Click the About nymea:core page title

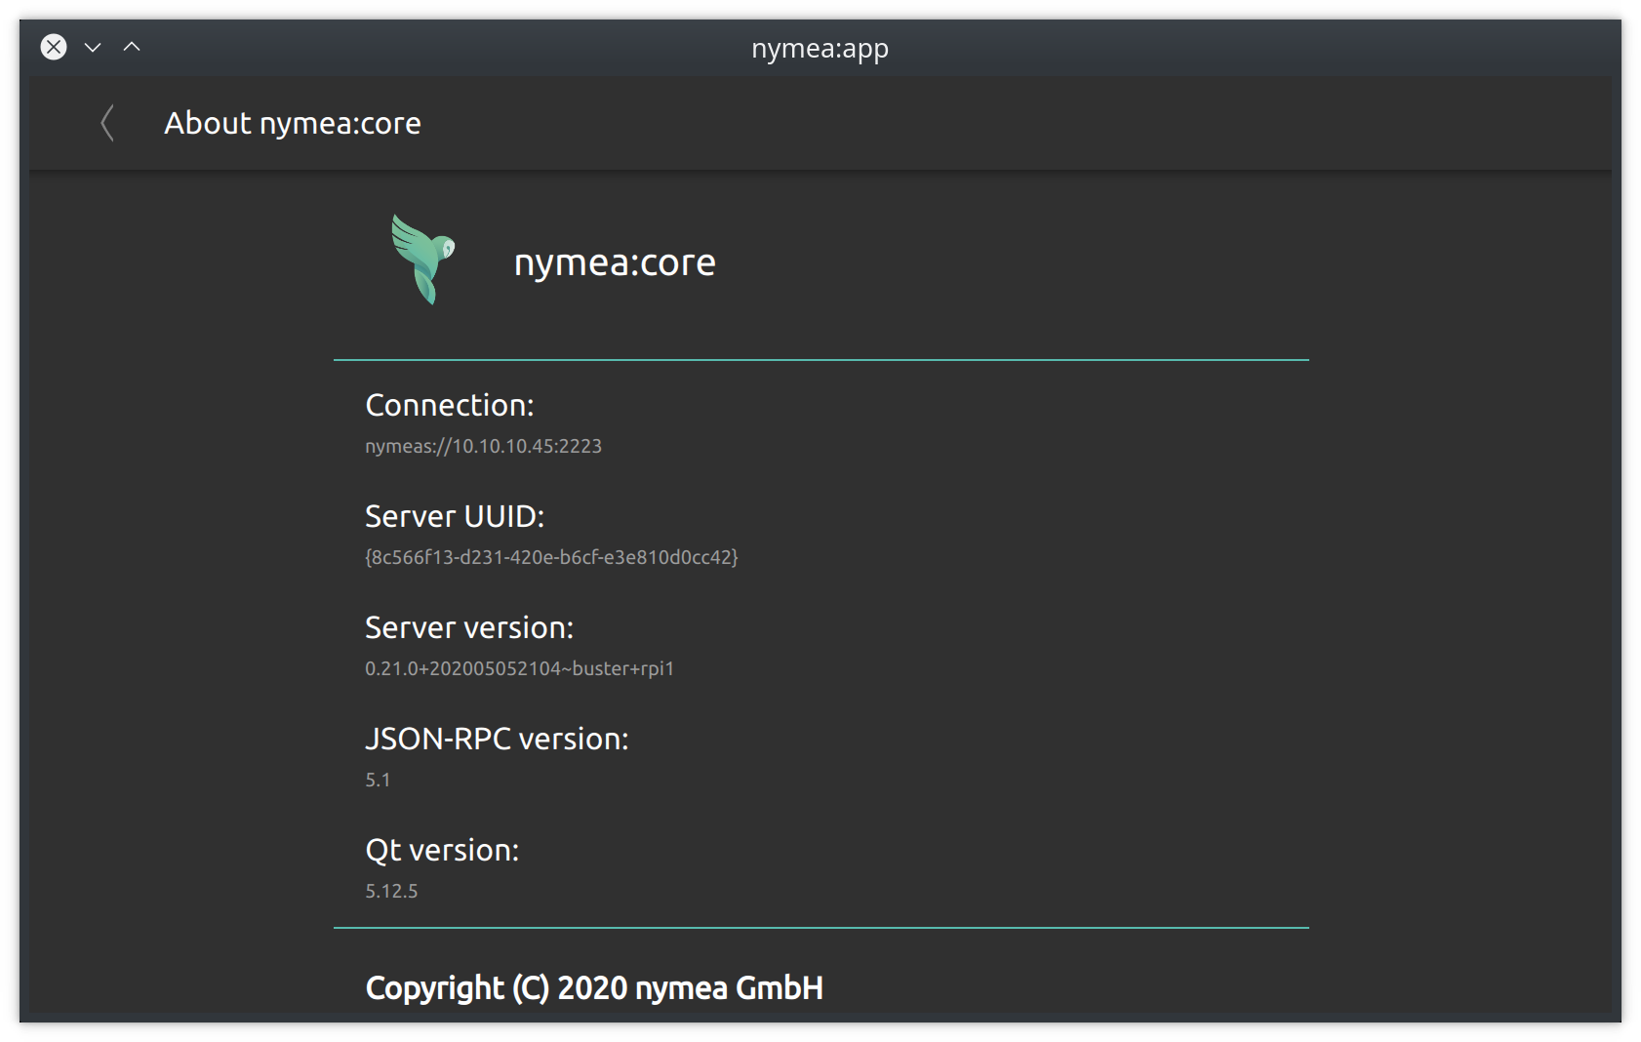(293, 124)
